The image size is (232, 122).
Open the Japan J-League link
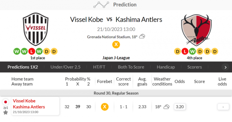(116, 58)
